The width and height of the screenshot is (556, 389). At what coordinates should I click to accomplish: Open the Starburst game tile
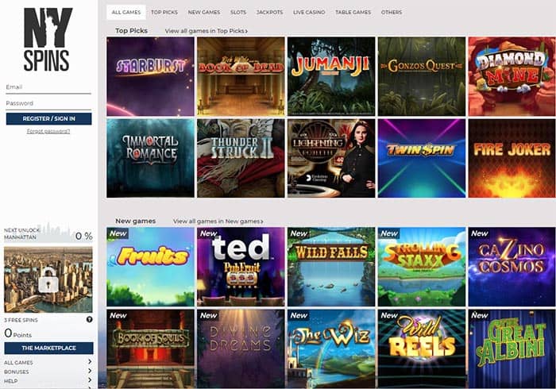(150, 76)
